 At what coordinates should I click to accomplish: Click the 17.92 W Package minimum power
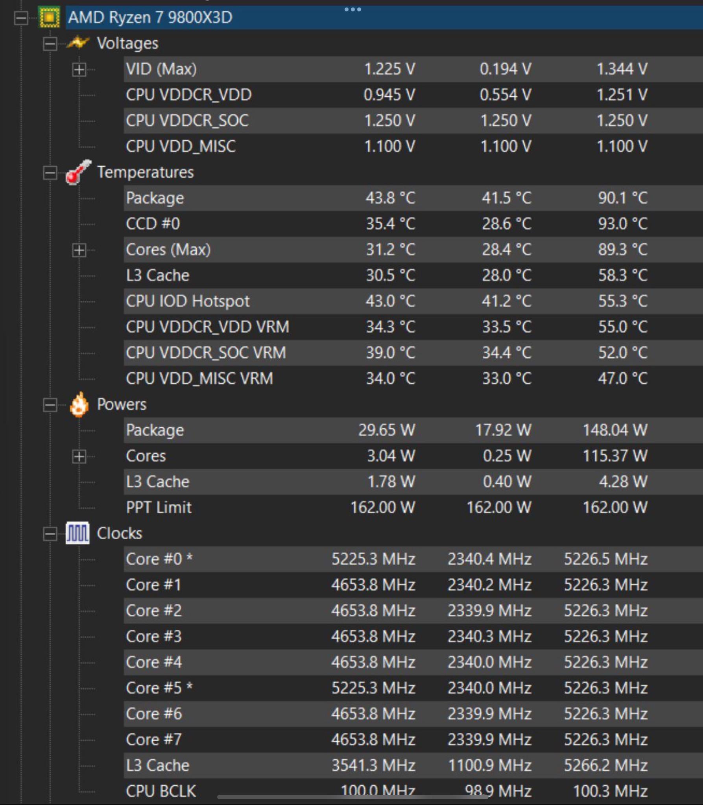(x=503, y=430)
